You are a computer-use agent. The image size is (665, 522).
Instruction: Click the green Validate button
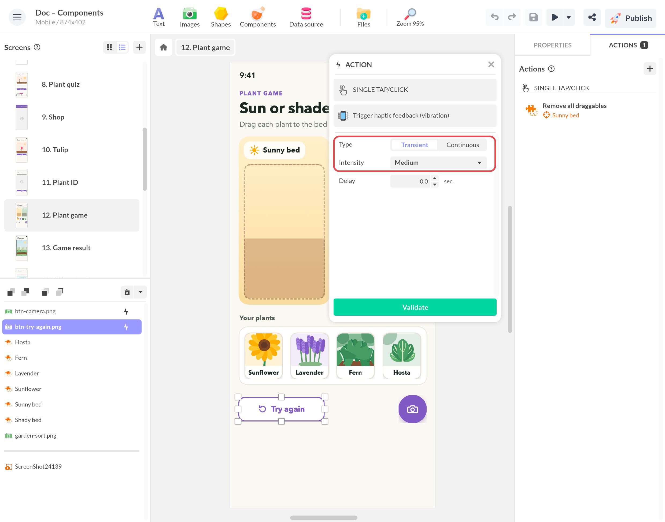[x=415, y=307]
